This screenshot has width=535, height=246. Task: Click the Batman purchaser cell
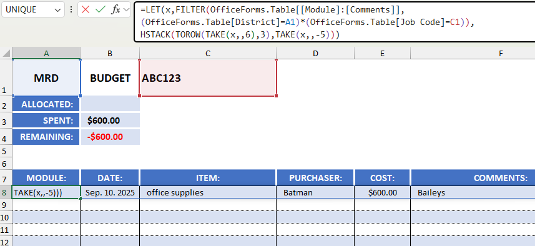(x=316, y=192)
